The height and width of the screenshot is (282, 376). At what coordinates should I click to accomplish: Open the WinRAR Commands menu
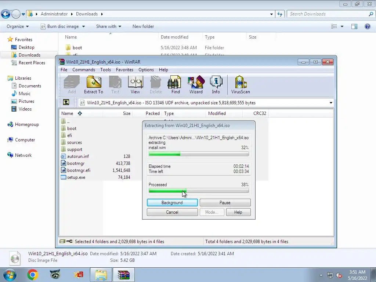84,70
